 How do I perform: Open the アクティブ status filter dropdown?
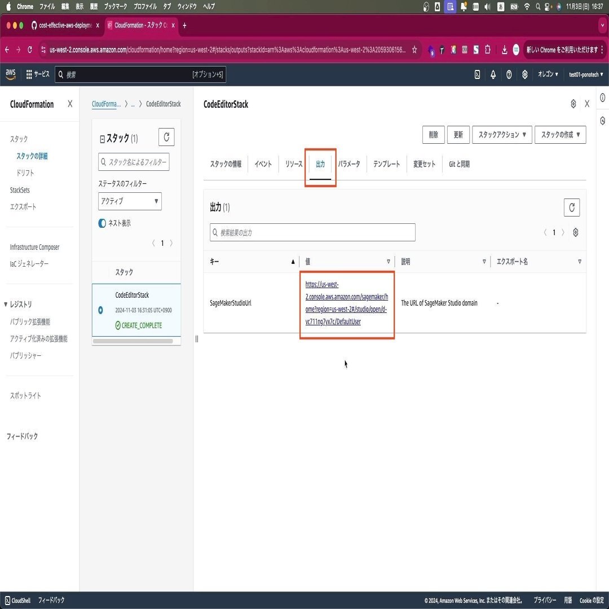[x=130, y=201]
